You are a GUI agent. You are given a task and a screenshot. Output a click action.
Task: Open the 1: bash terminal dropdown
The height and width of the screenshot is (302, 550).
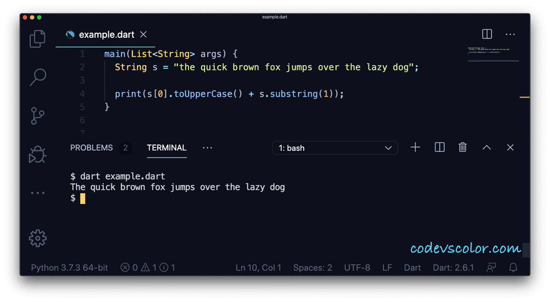(335, 148)
